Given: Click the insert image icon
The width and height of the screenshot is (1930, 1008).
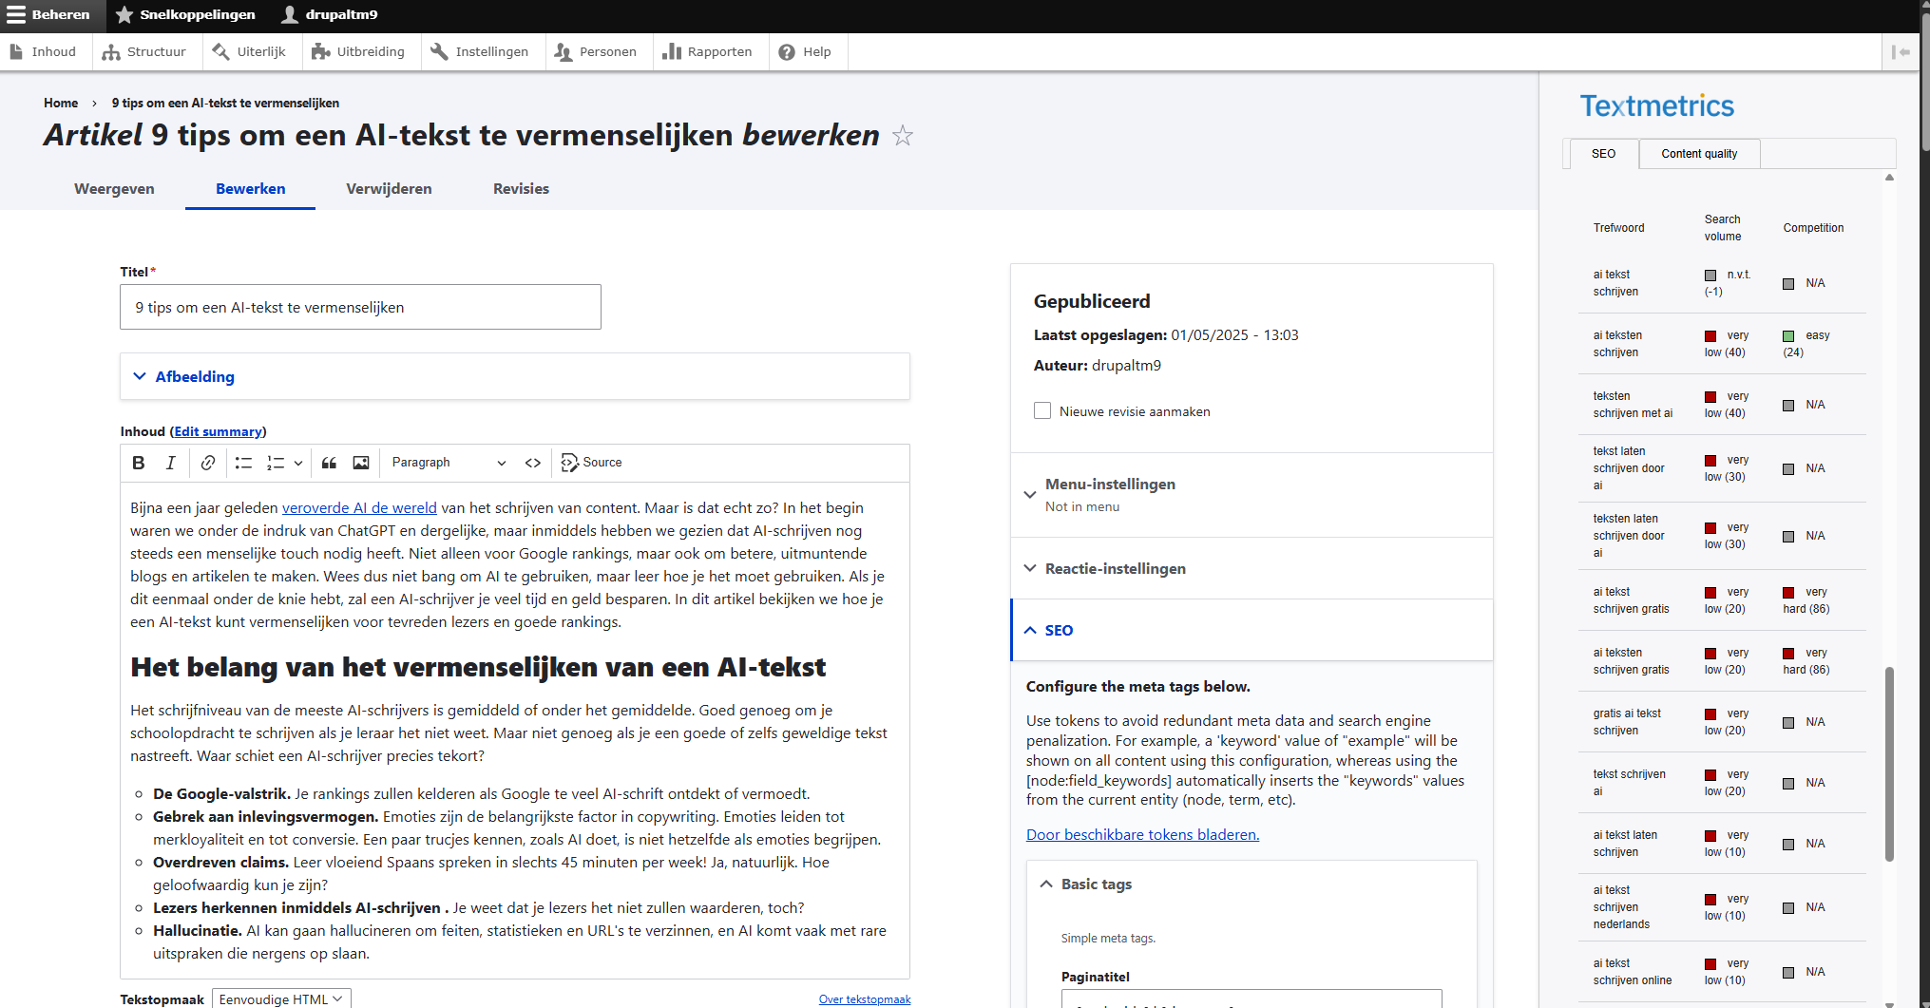Looking at the screenshot, I should (x=361, y=463).
